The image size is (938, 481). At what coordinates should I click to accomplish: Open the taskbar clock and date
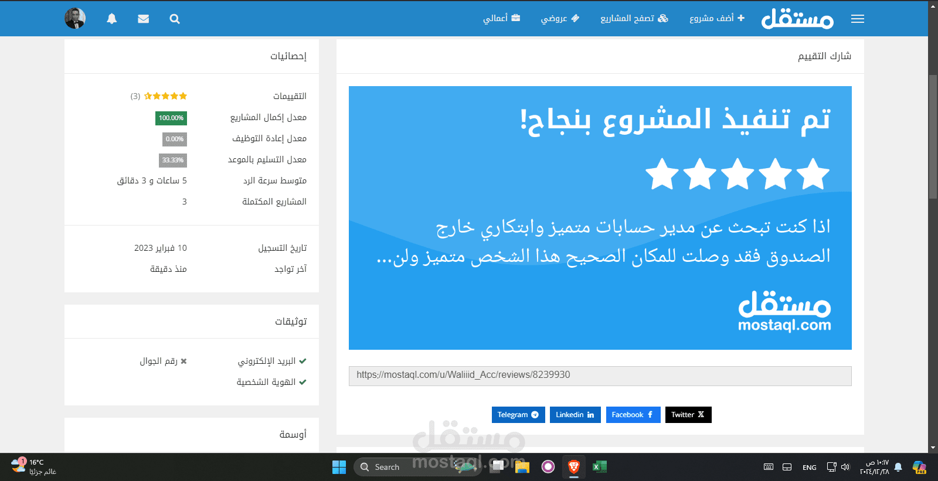click(875, 467)
